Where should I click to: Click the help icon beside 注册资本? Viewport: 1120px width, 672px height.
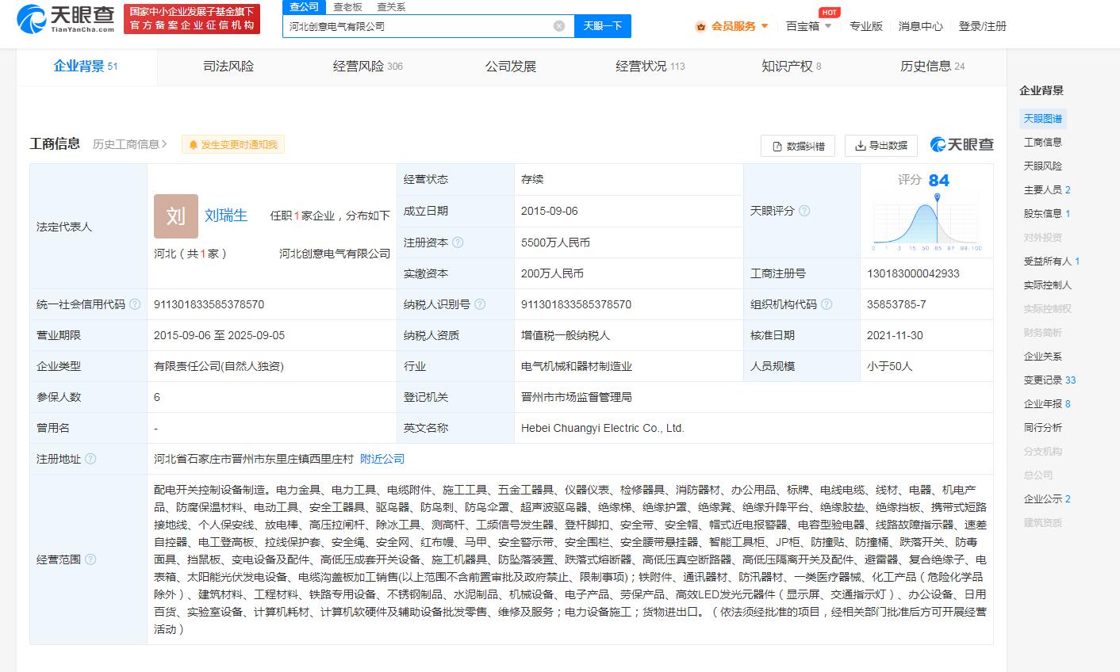[458, 242]
